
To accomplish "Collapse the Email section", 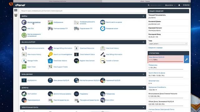I will coord(143,107).
